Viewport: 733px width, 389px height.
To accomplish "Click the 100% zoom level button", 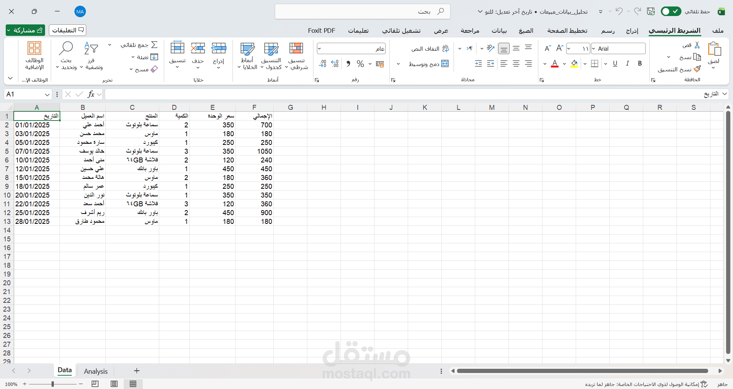I will (x=11, y=384).
